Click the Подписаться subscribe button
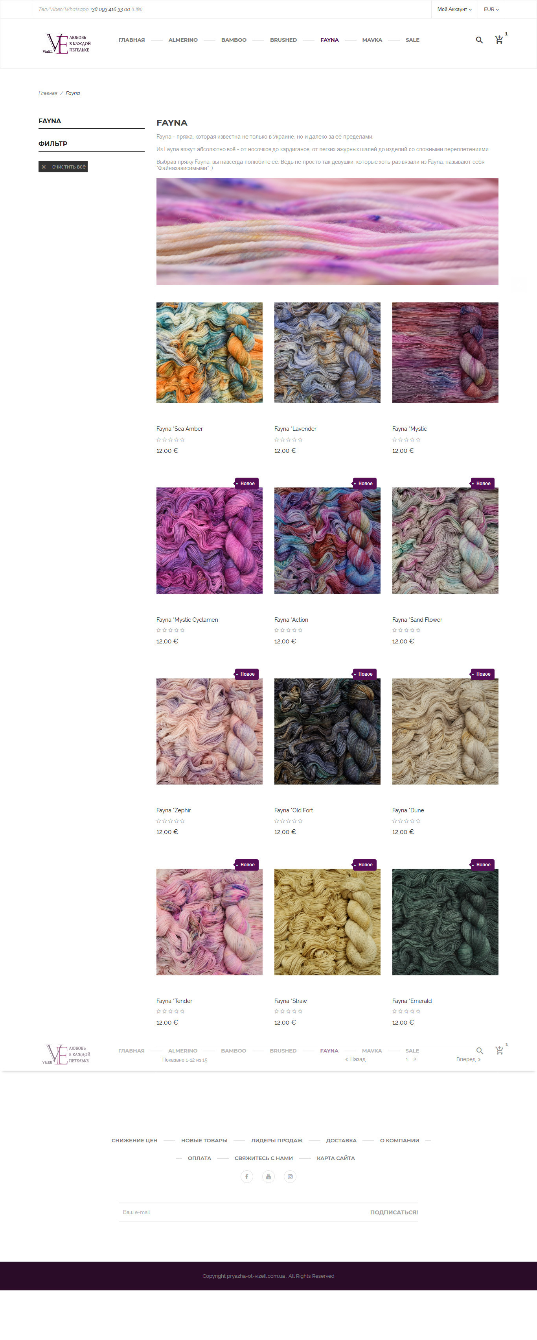537x1340 pixels. tap(394, 1212)
